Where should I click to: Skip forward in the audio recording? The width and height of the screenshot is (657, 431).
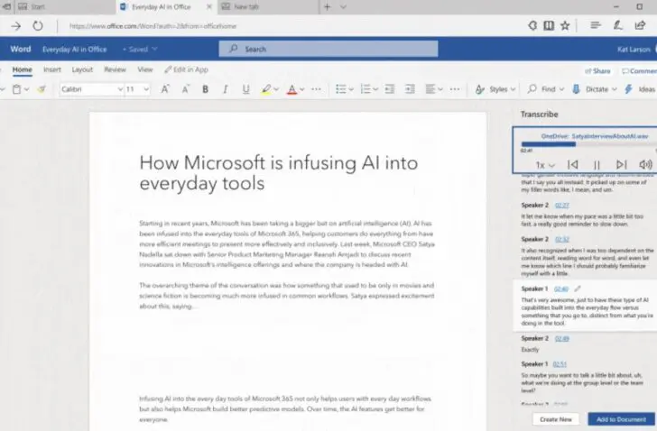[622, 165]
